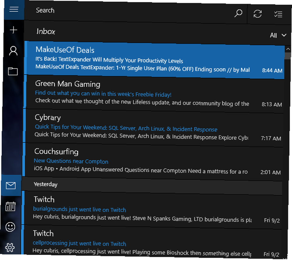The height and width of the screenshot is (260, 292).
Task: Open Twitch cellprocessing went live email
Action: pyautogui.click(x=152, y=242)
